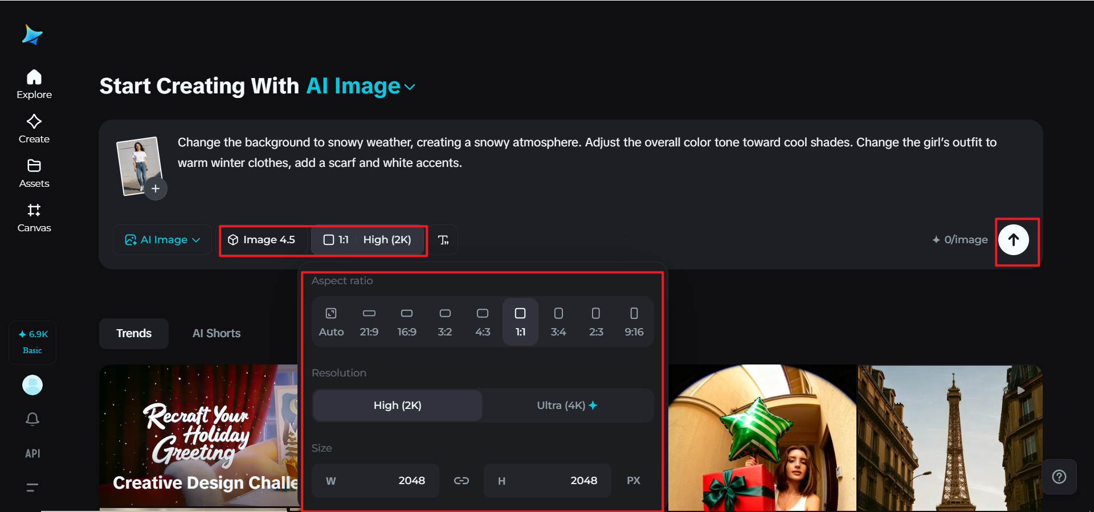Open the 6.9K credits Basic plan badge
The image size is (1094, 512).
coord(32,342)
